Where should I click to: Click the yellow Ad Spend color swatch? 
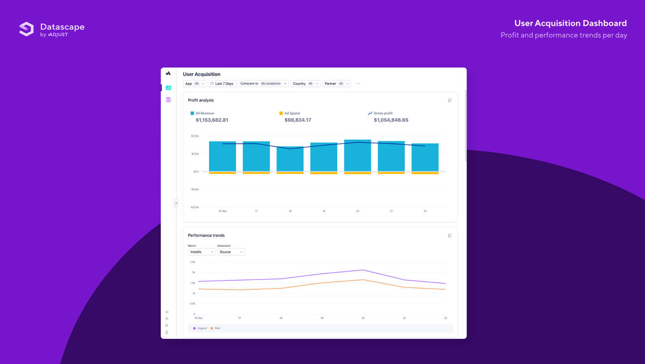pos(281,113)
